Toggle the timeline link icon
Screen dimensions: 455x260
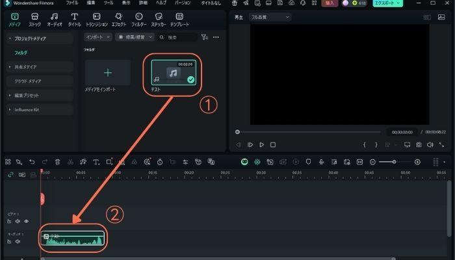10,174
